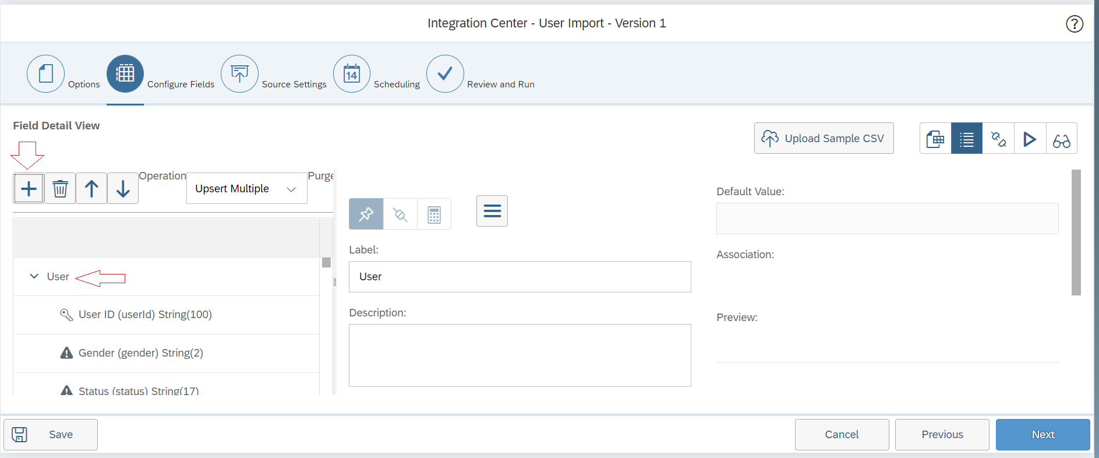Select the Configure Fields step icon
The width and height of the screenshot is (1099, 458).
pyautogui.click(x=125, y=74)
